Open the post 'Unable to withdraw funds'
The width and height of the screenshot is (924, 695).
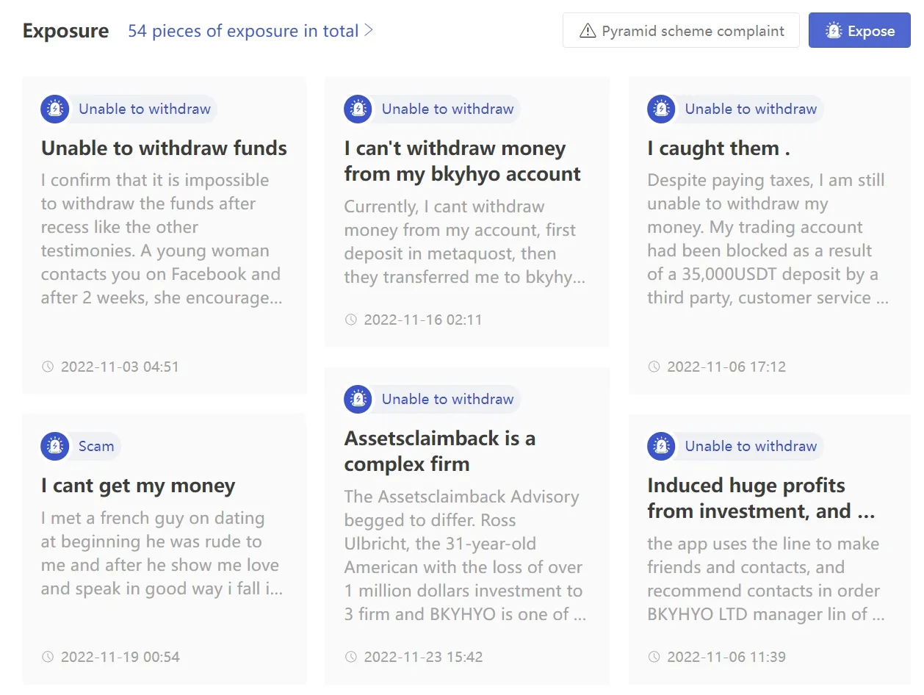164,148
